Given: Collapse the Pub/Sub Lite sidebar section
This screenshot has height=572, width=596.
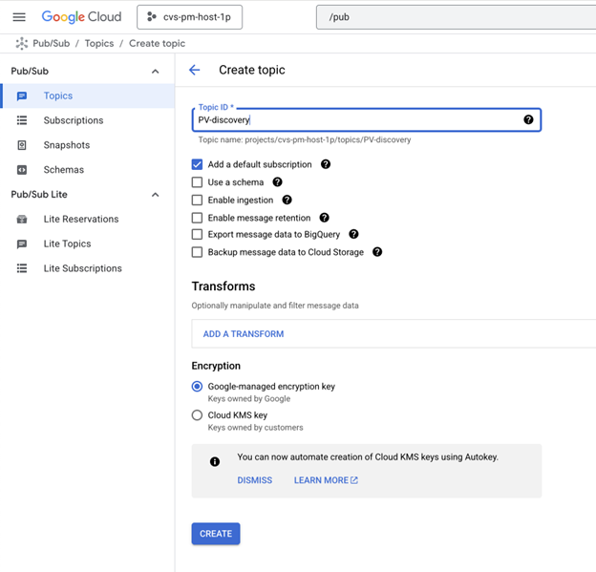Looking at the screenshot, I should (x=156, y=195).
